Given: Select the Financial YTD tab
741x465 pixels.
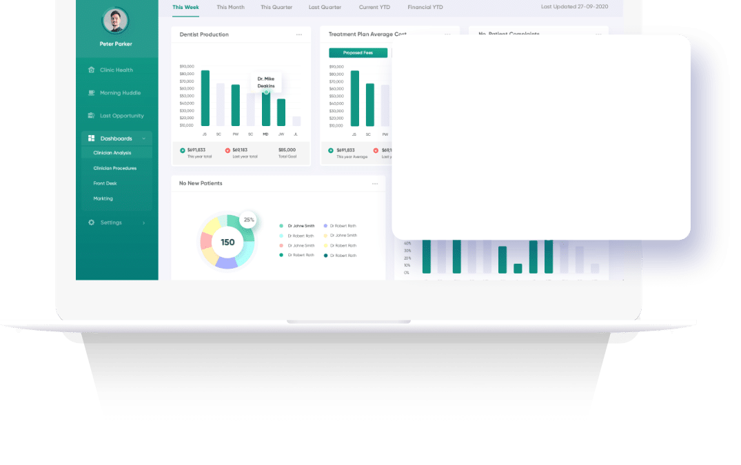Looking at the screenshot, I should pos(425,8).
